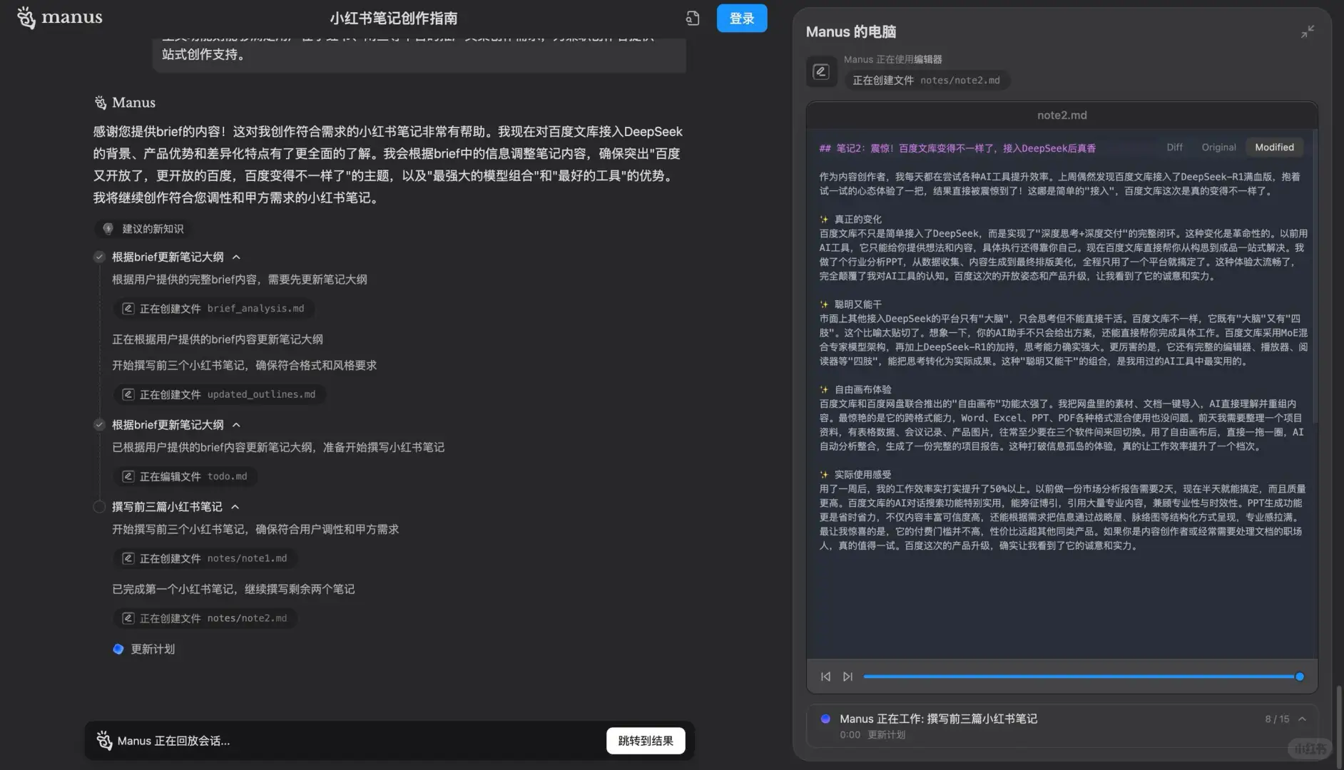Collapse the Manus 的电脑 panel via top-right arrows
Viewport: 1344px width, 770px height.
coord(1308,31)
